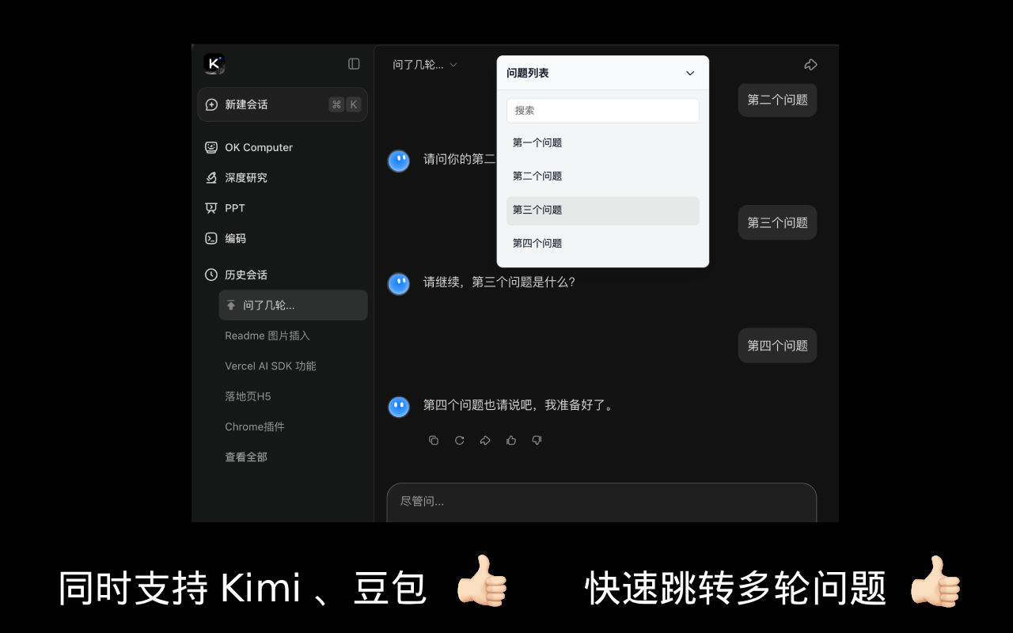Select 第一个问题 in the question list
Image resolution: width=1013 pixels, height=633 pixels.
click(537, 142)
